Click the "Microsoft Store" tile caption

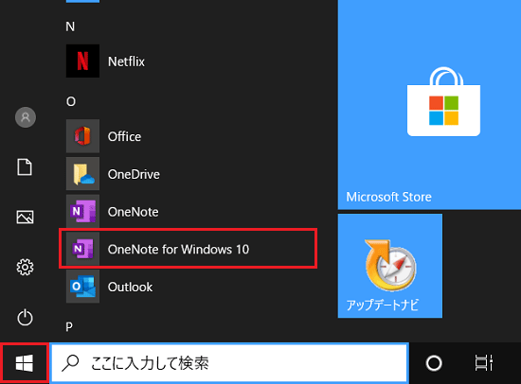click(x=388, y=197)
